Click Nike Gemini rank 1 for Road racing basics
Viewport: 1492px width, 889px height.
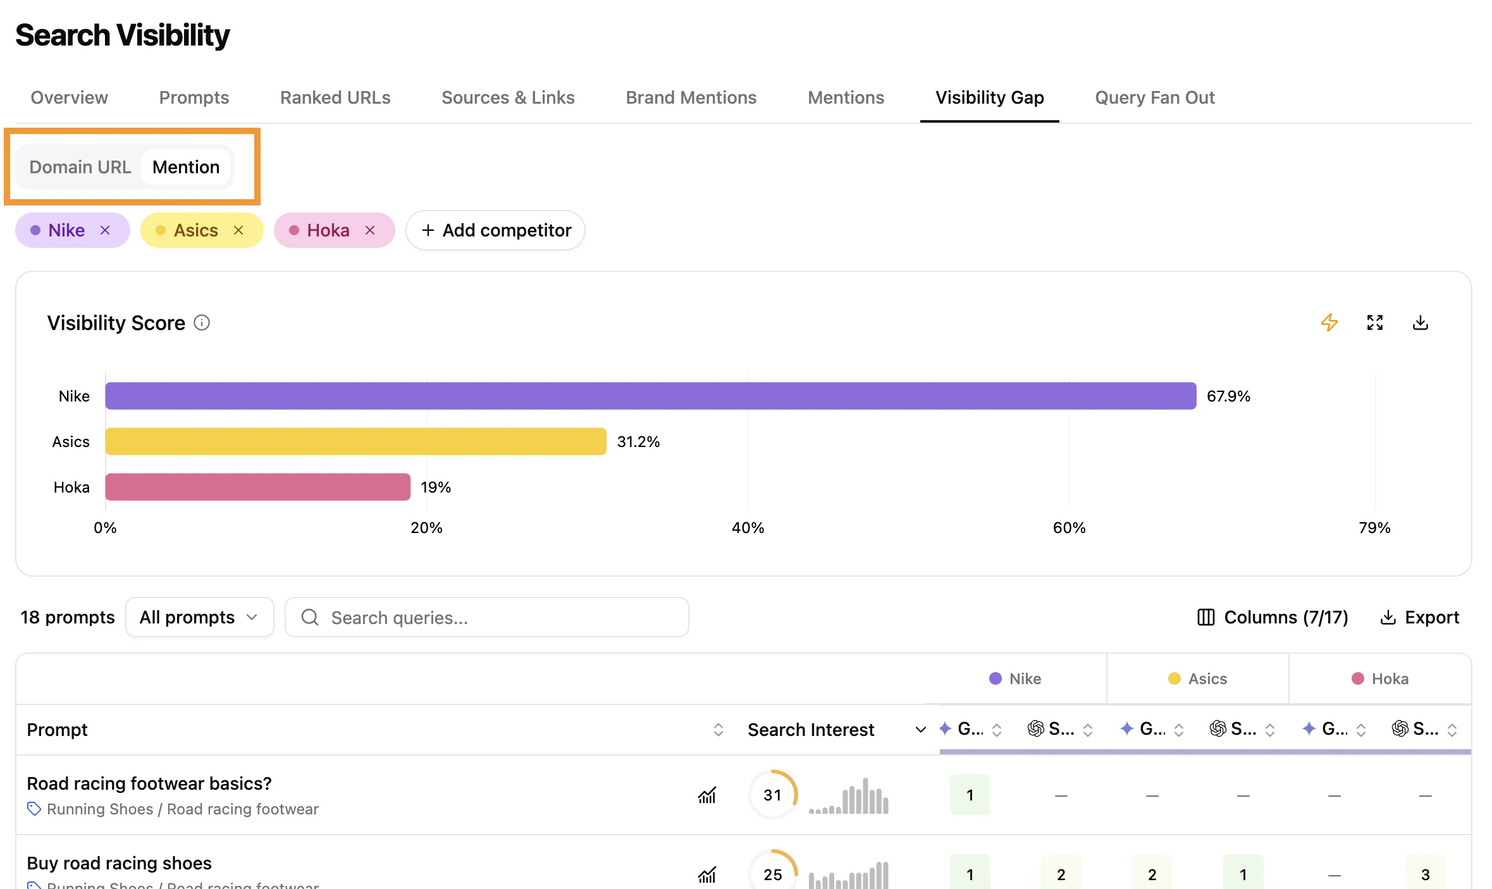point(970,795)
